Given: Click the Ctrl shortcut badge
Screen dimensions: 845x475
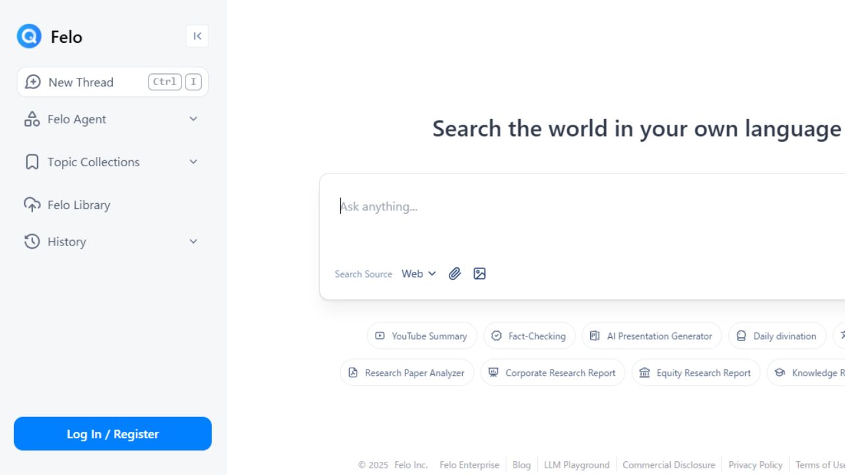Looking at the screenshot, I should pyautogui.click(x=164, y=82).
